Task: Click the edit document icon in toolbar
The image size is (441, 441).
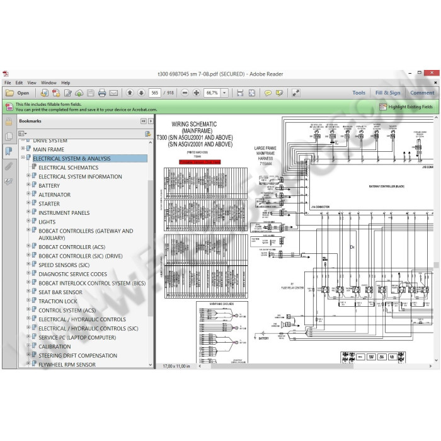Action: coord(68,93)
